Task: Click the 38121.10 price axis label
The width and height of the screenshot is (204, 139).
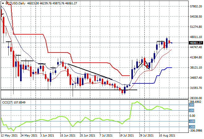Action: (x=196, y=67)
